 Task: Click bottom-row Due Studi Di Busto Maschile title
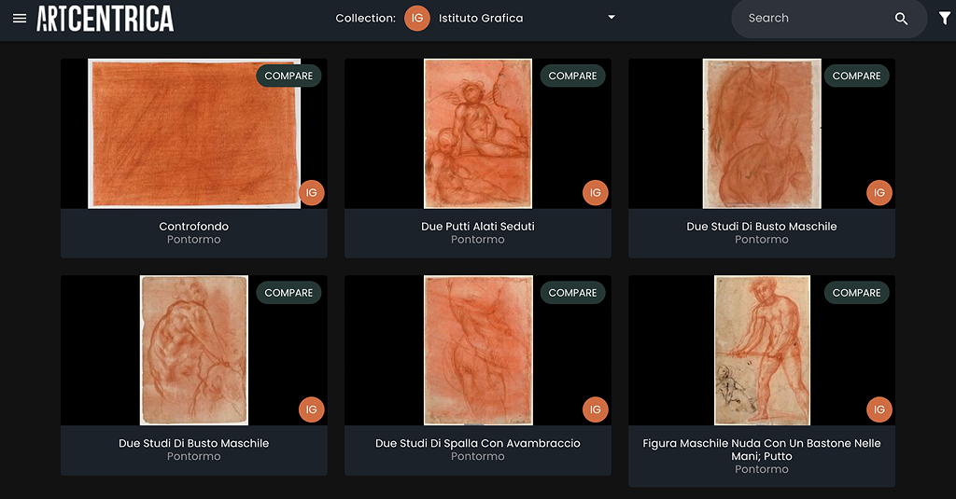pyautogui.click(x=194, y=443)
